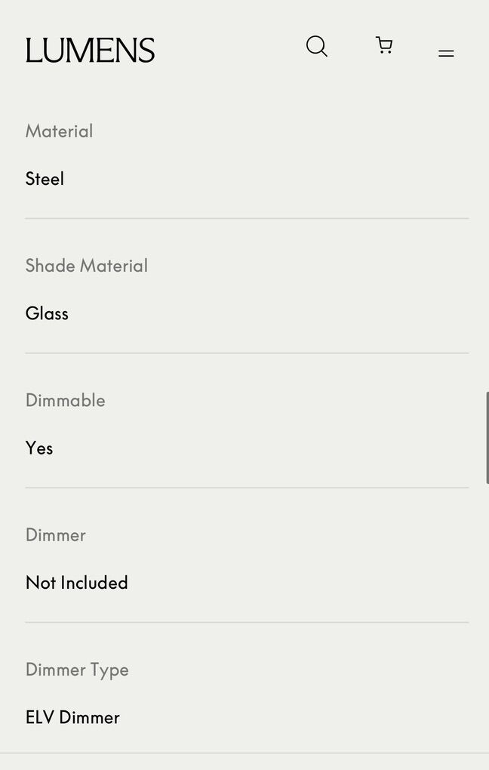Click the page scrollbar thumb
The height and width of the screenshot is (770, 489).
(x=487, y=438)
